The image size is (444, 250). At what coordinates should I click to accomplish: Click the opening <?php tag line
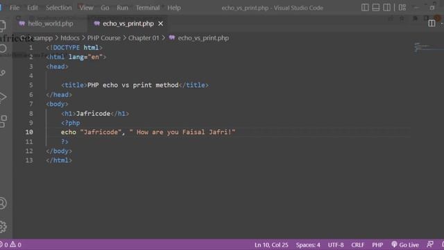tap(70, 123)
